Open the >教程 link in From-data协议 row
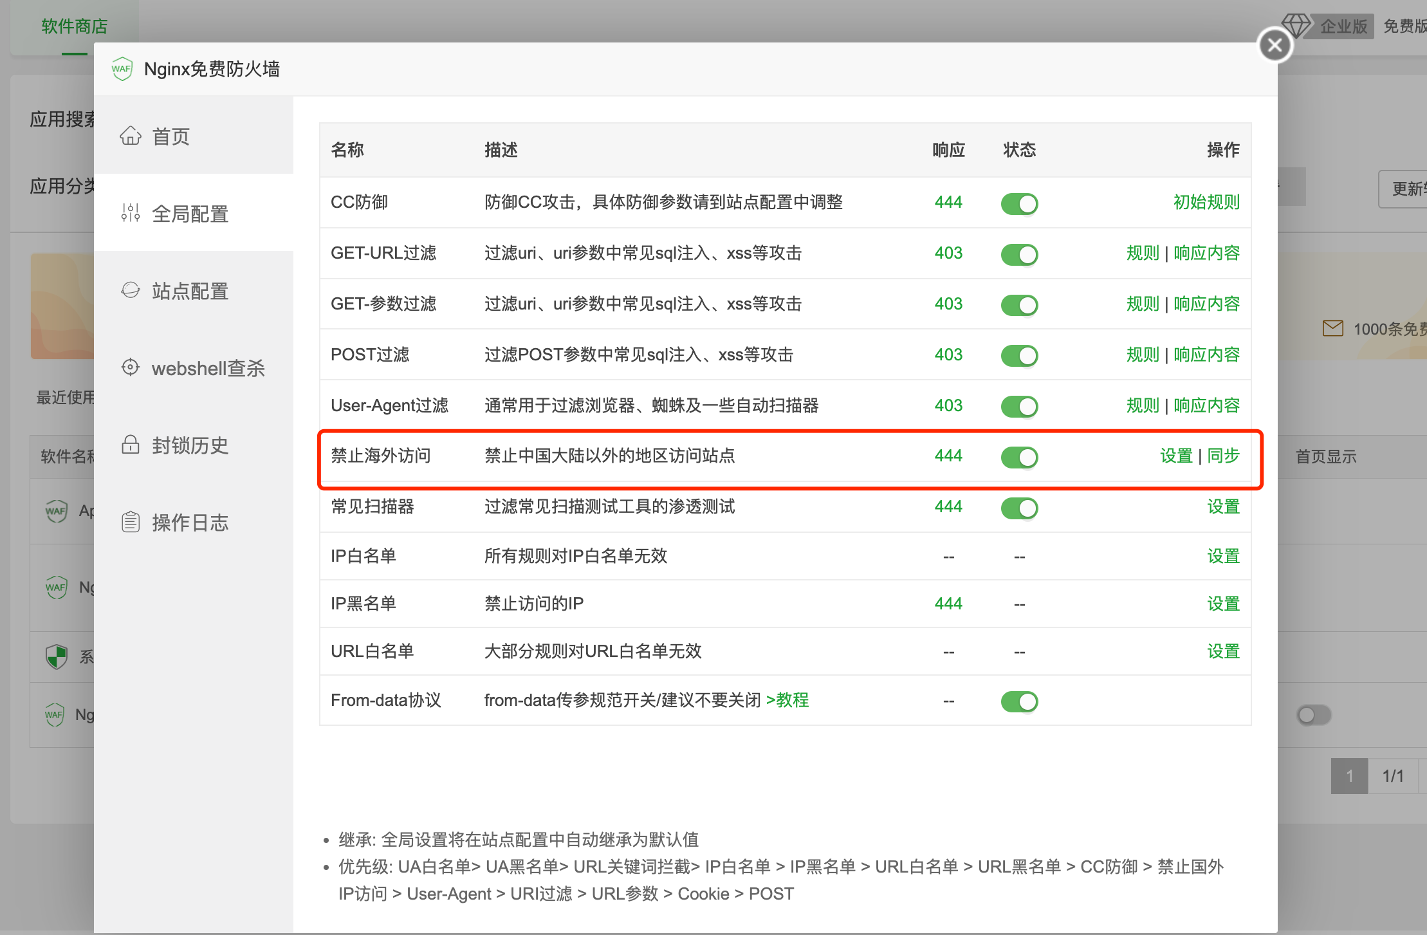1427x935 pixels. (787, 700)
